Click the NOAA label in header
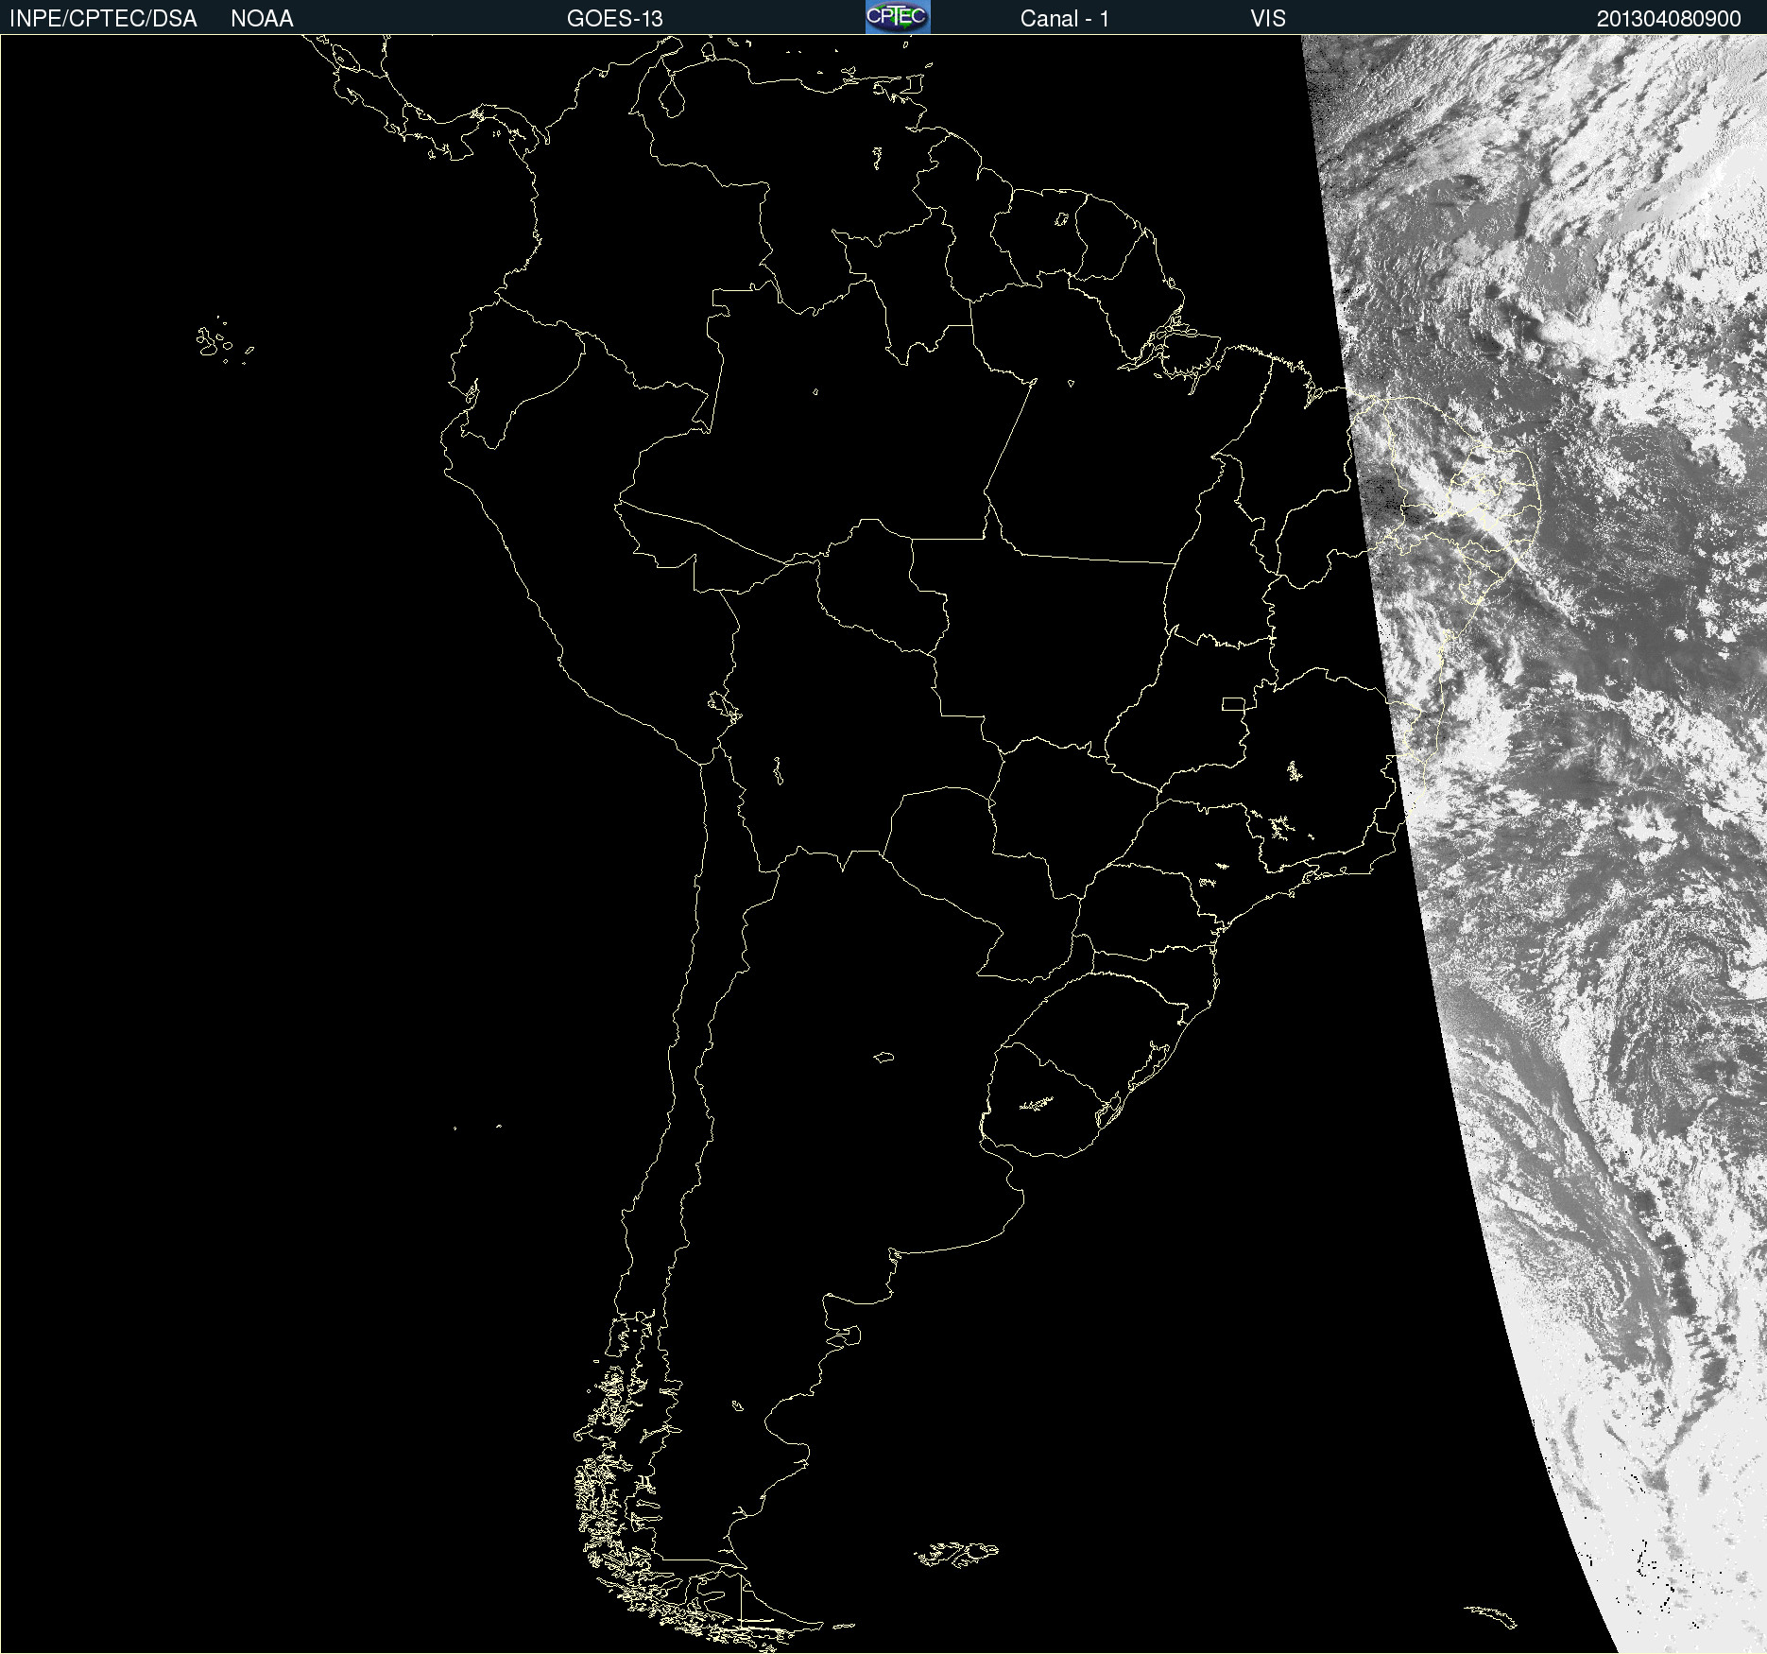Viewport: 1767px width, 1654px height. tap(262, 18)
